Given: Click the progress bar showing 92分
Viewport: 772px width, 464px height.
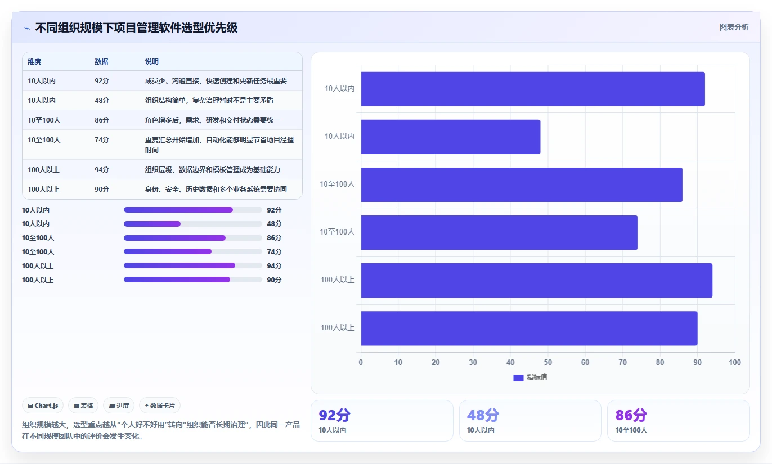Looking at the screenshot, I should (x=193, y=210).
